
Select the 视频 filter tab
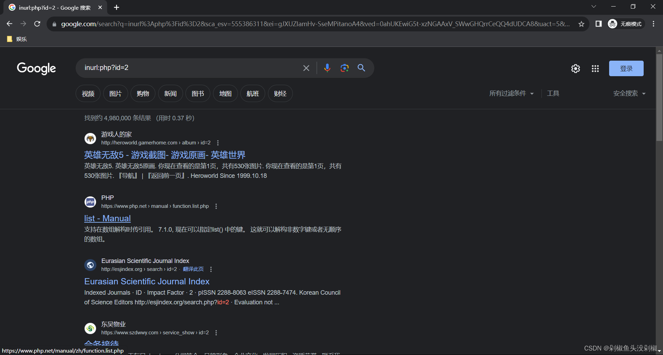click(88, 94)
